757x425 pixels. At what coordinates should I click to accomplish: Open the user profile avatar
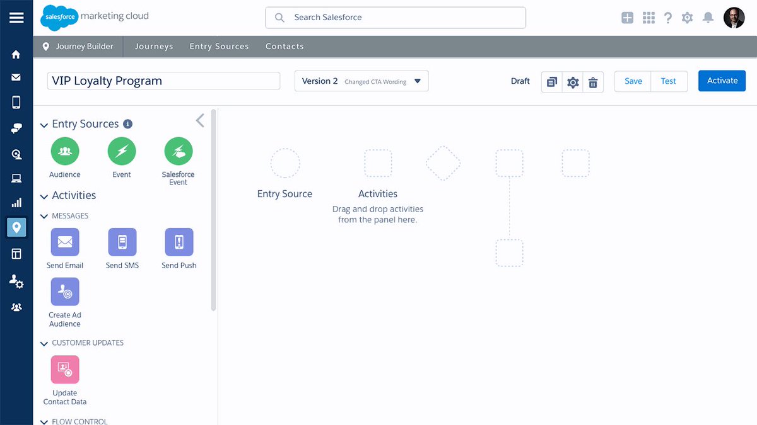click(734, 18)
